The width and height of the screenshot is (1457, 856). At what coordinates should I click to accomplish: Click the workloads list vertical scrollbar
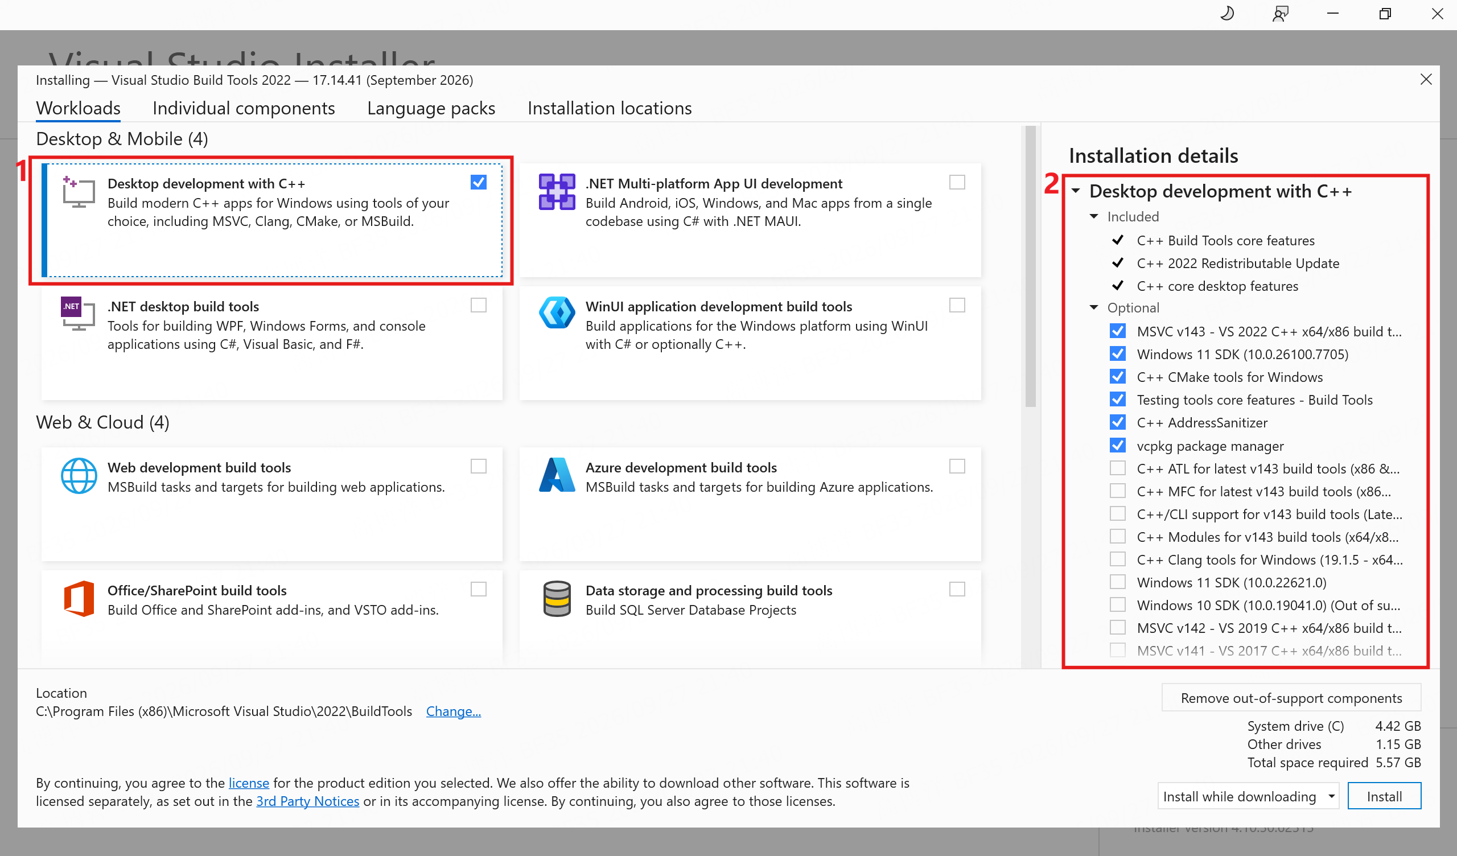[x=1030, y=266]
